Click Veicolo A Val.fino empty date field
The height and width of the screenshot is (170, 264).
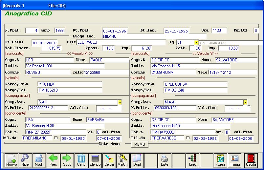pos(109,109)
